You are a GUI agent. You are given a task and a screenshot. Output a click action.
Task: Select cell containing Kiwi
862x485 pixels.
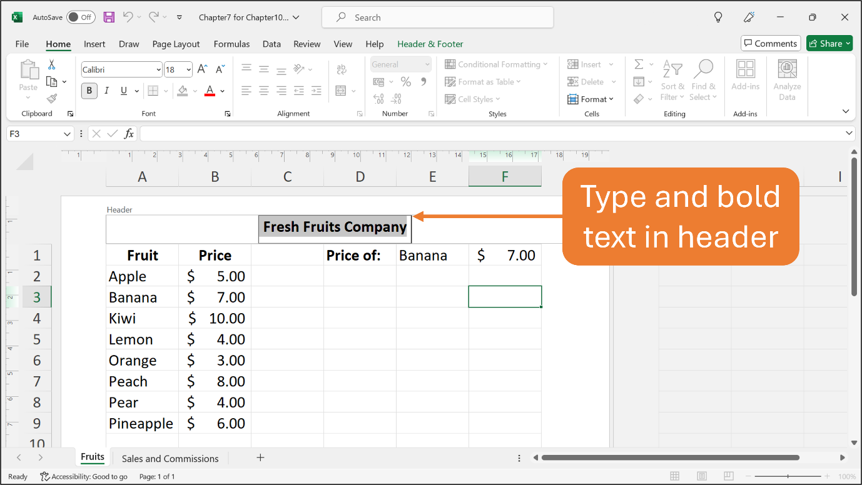(142, 318)
